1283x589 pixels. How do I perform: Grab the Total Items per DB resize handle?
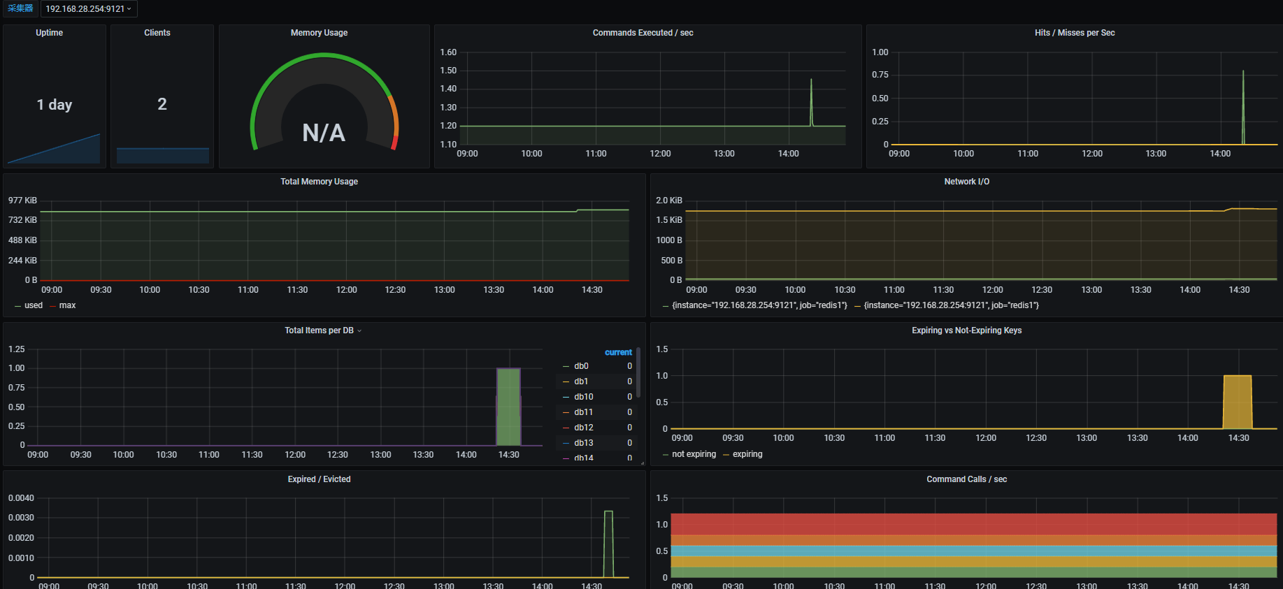tap(642, 463)
